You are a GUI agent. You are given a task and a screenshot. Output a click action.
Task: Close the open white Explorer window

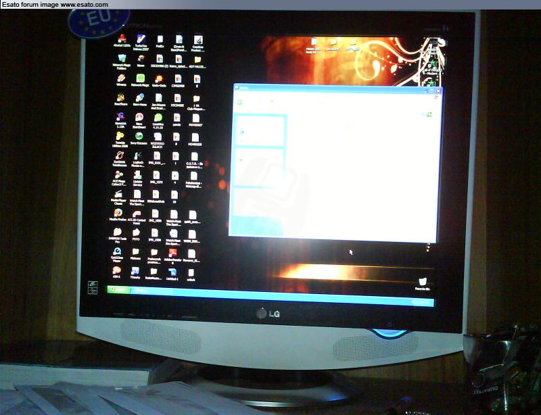(x=438, y=91)
